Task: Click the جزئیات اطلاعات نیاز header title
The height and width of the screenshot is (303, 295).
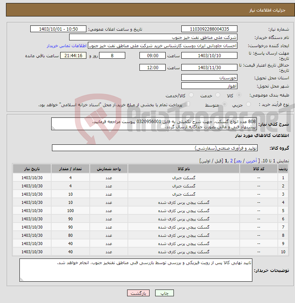Action: [x=267, y=10]
